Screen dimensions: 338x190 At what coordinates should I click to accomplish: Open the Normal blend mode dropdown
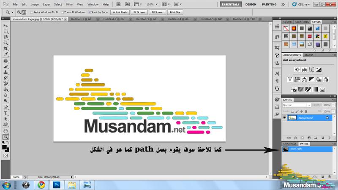[297, 105]
